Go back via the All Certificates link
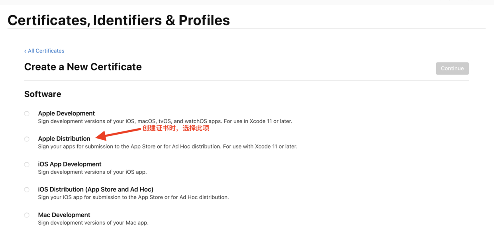 (44, 51)
